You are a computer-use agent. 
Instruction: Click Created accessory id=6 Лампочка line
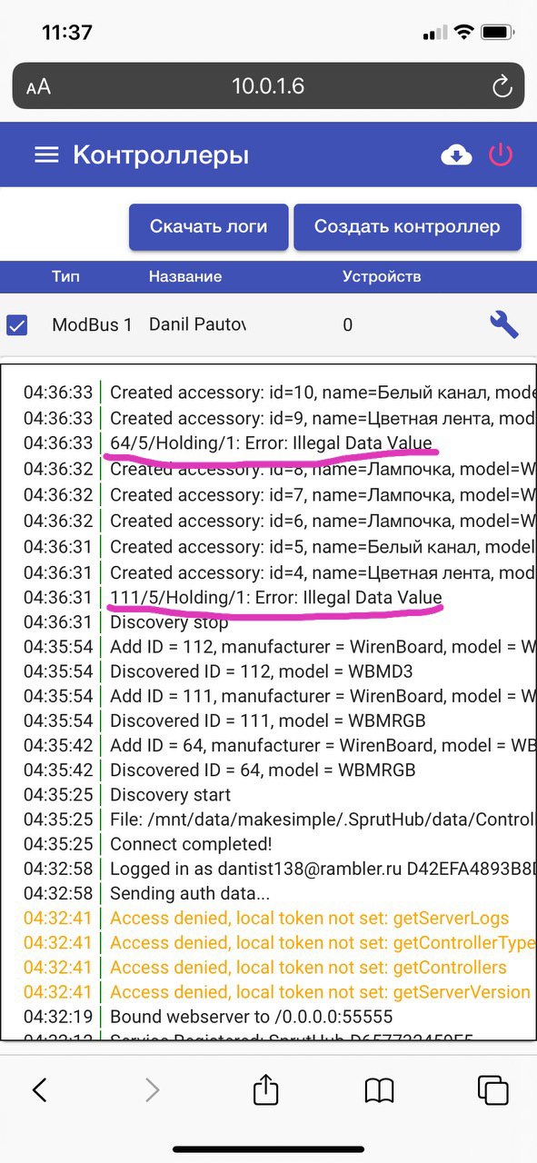point(323,522)
